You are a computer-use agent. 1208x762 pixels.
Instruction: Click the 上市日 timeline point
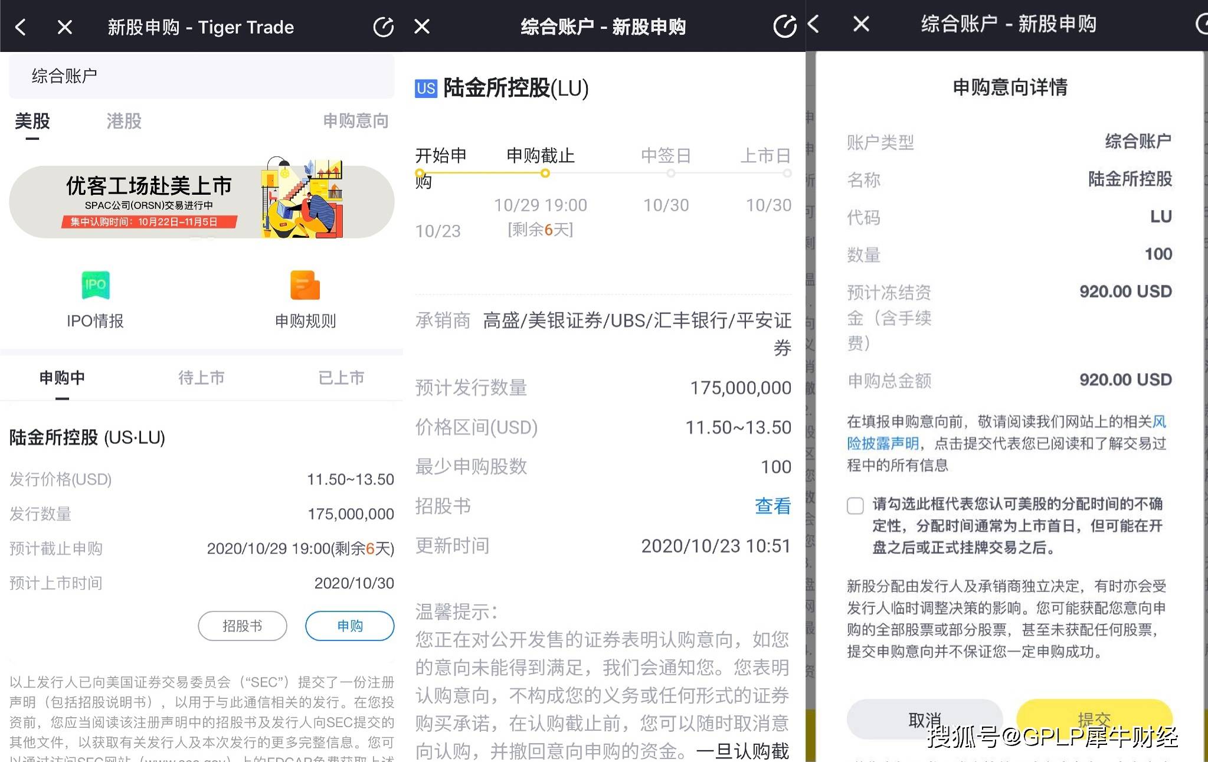coord(787,173)
